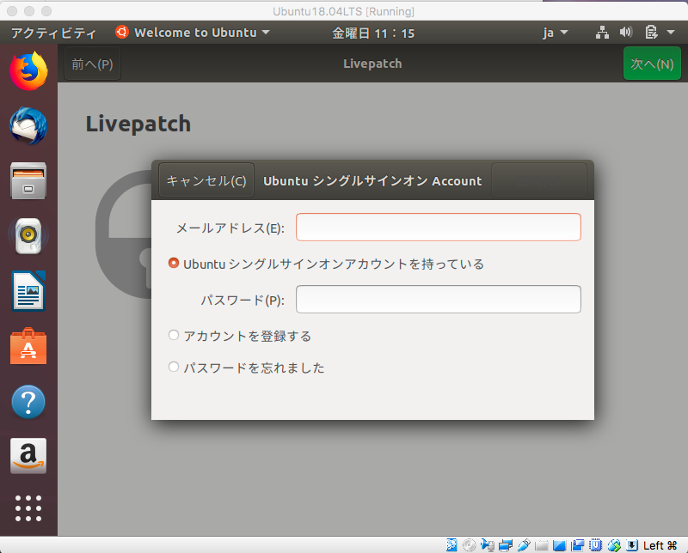Open the Help question mark icon
The width and height of the screenshot is (688, 553).
(x=28, y=401)
